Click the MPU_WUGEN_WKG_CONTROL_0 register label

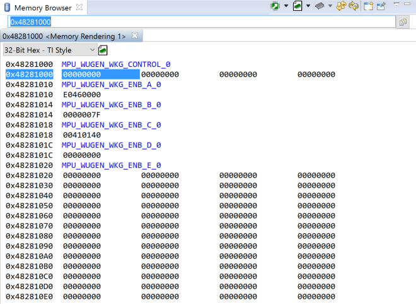pos(116,64)
